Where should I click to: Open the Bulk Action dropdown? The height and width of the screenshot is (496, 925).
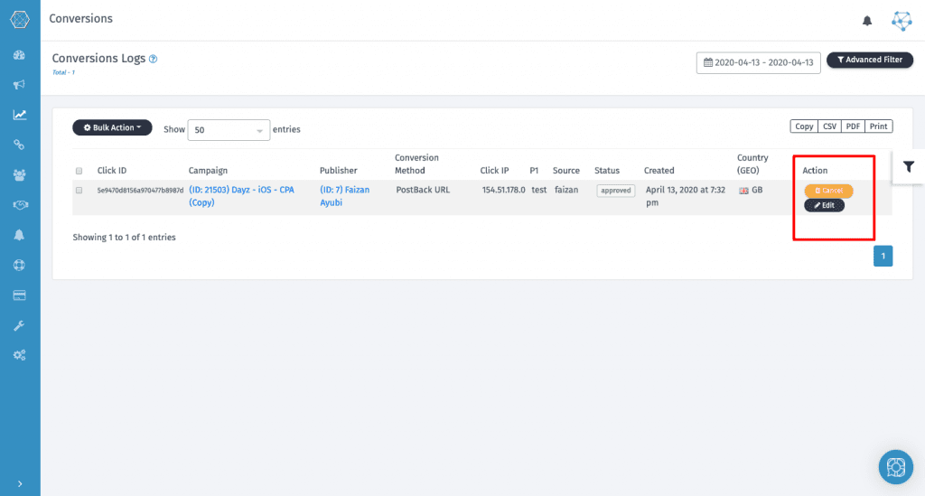tap(112, 128)
